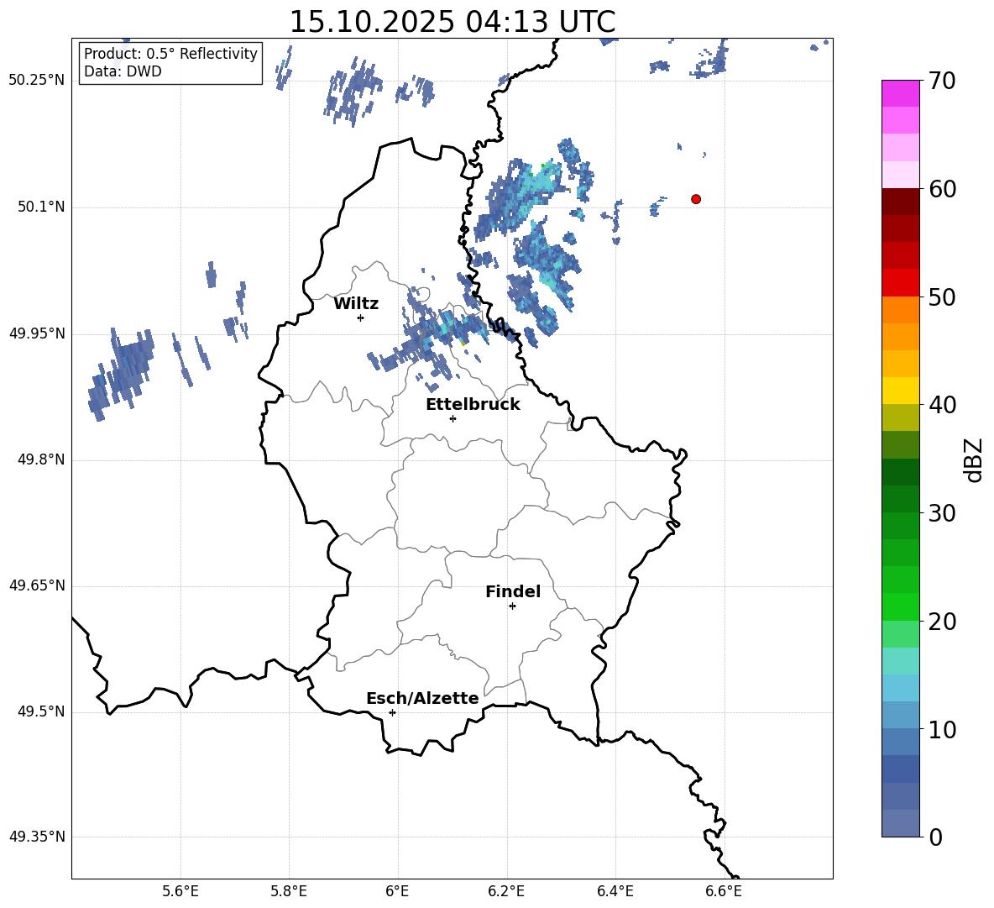
Task: Click the Wiltz station cross marker
Action: tap(360, 318)
